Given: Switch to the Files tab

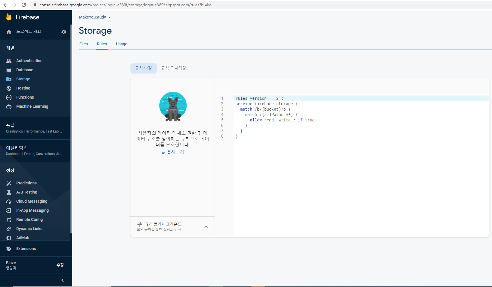Looking at the screenshot, I should pyautogui.click(x=83, y=44).
